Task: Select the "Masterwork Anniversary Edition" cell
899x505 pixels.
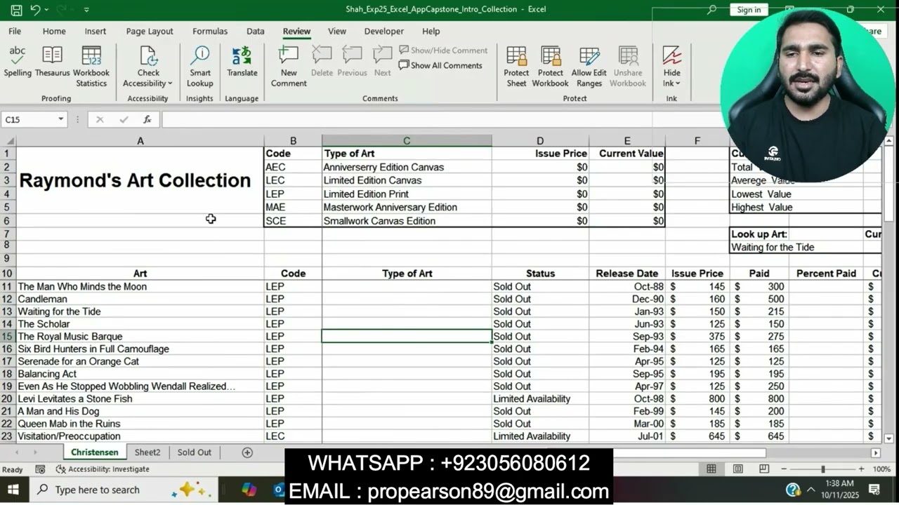Action: pyautogui.click(x=407, y=208)
